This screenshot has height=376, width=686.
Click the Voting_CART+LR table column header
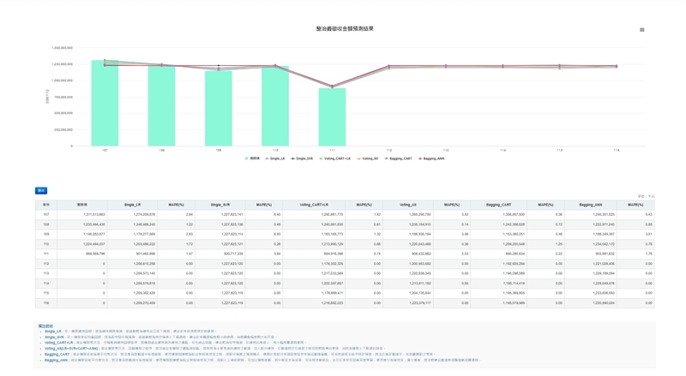coord(314,205)
